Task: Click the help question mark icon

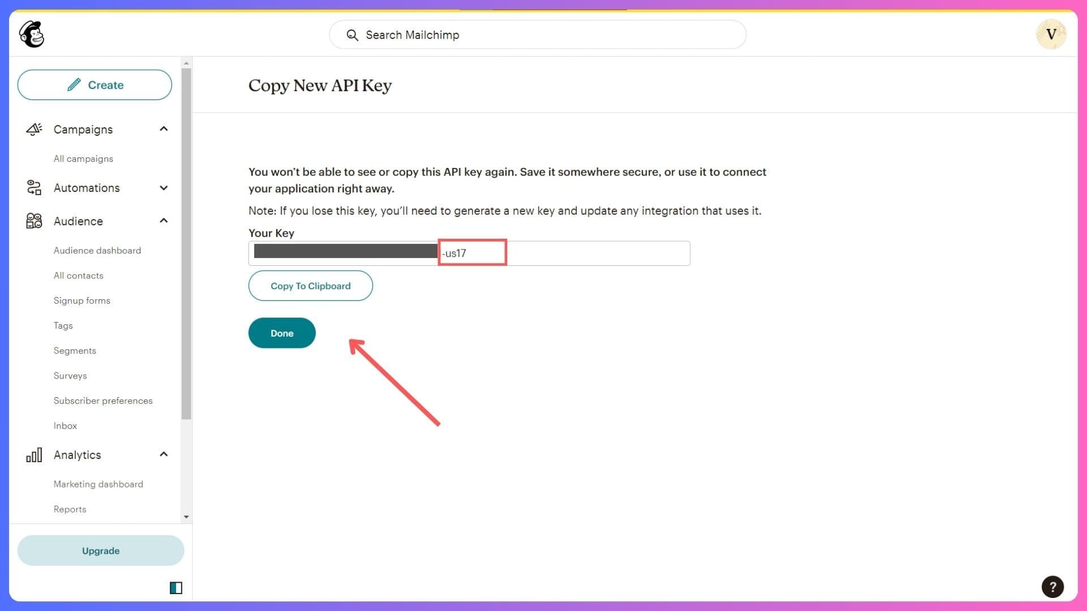Action: tap(1052, 586)
